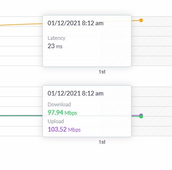The height and width of the screenshot is (170, 172).
Task: Click the green download trend line
Action: point(21,116)
